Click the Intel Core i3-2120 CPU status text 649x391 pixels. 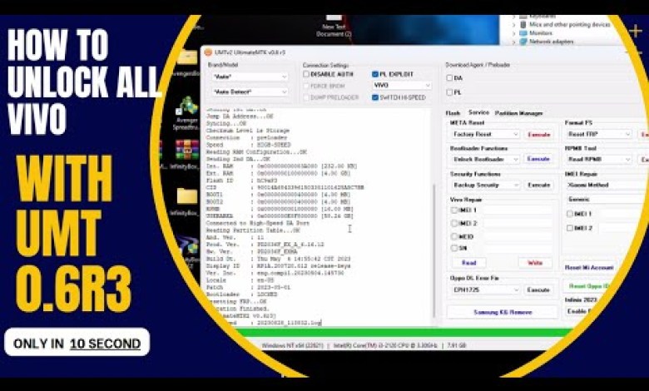point(386,345)
